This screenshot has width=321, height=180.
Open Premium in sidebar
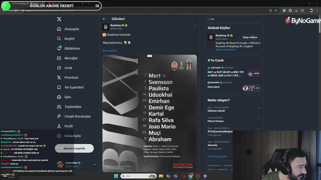[68, 77]
